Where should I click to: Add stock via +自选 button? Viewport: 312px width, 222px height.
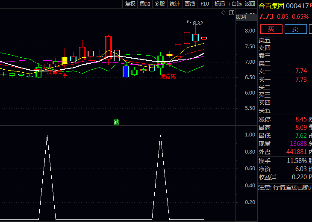pos(235,4)
